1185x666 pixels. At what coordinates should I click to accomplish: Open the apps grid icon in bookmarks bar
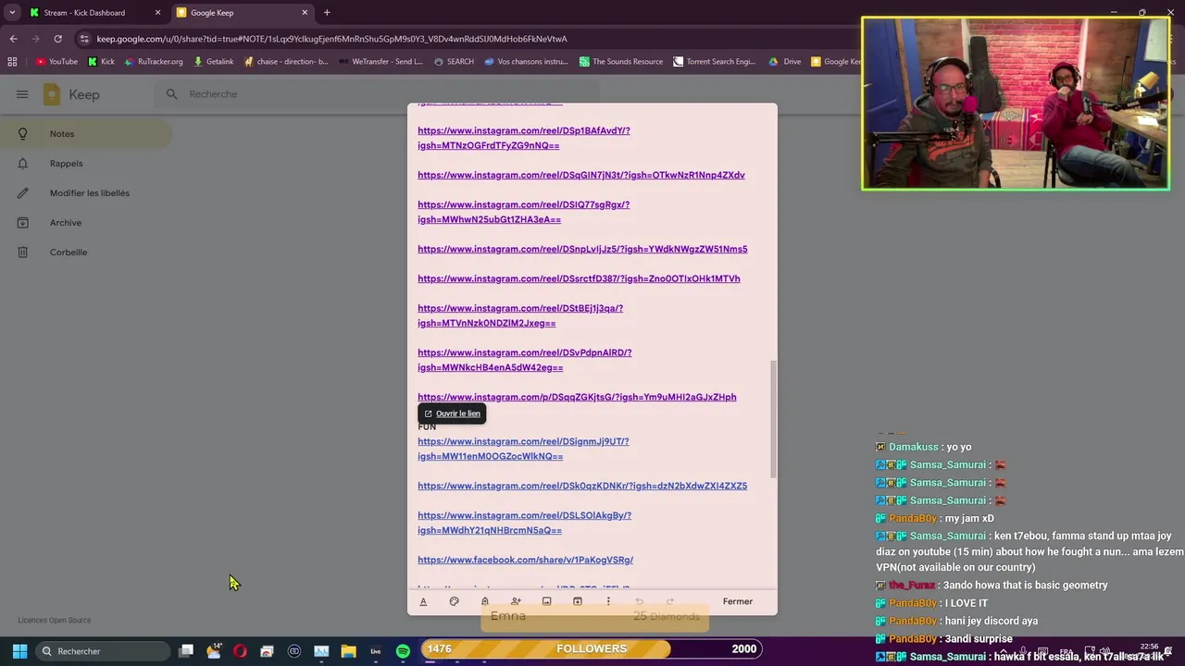(12, 62)
